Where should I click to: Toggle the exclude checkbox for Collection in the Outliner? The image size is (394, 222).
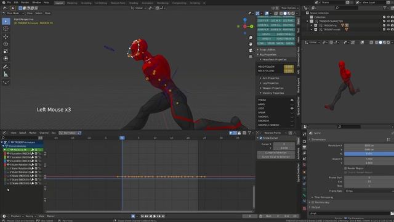point(384,17)
